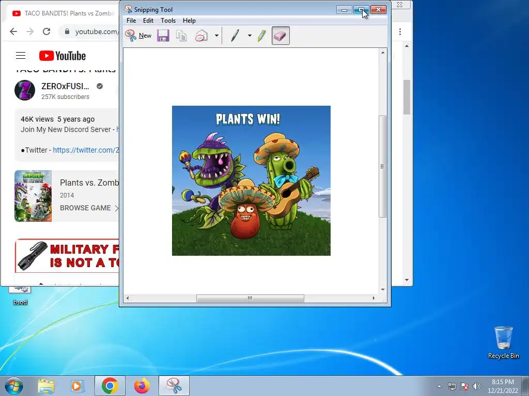Open Action Center flag icon
Screen dimensions: 529x396
pyautogui.click(x=464, y=386)
